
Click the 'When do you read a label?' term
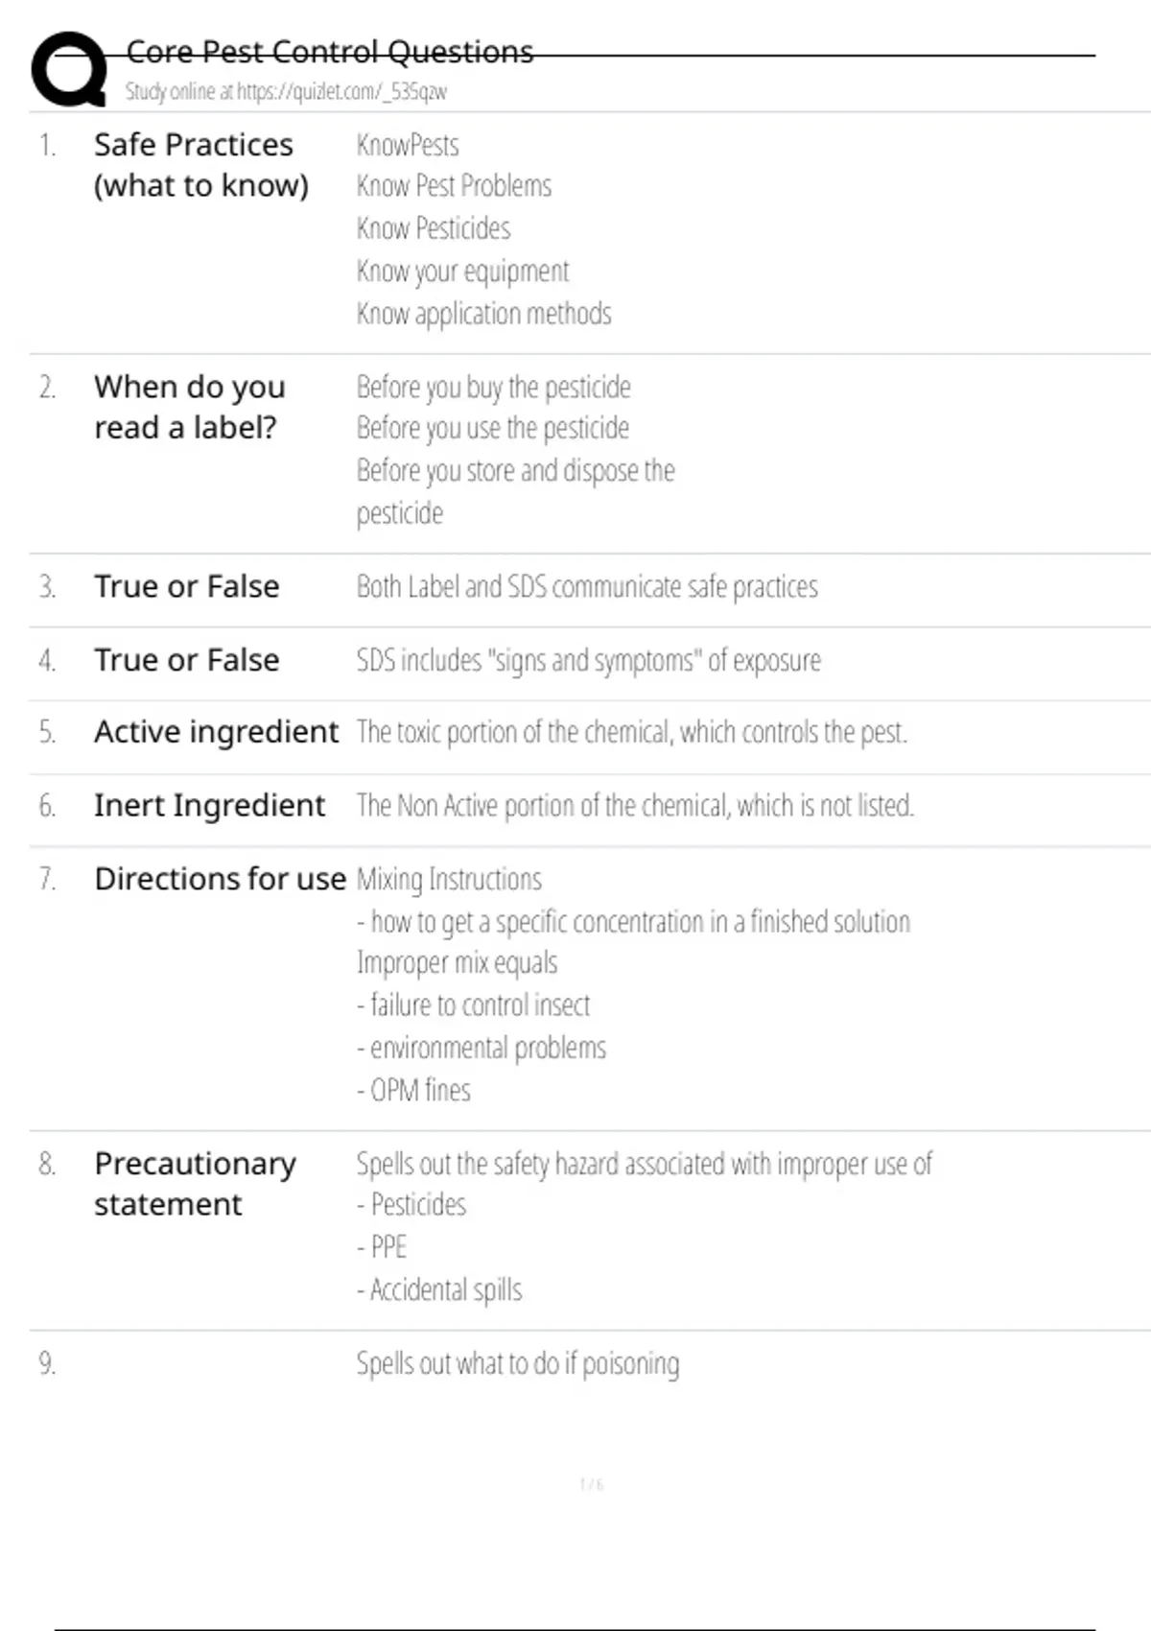click(x=189, y=408)
